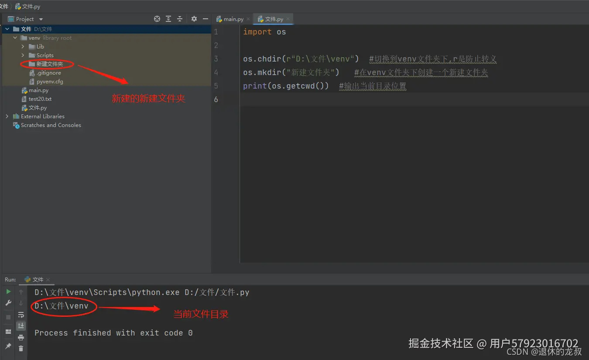
Task: Click the locate/select opened file crosshair icon
Action: 157,19
